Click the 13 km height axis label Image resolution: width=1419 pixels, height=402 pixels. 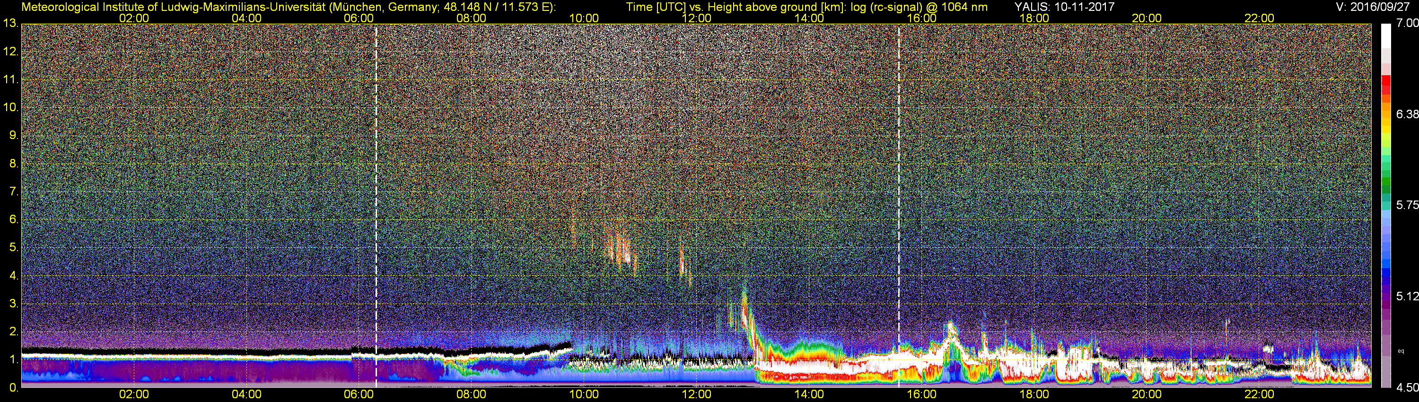10,24
